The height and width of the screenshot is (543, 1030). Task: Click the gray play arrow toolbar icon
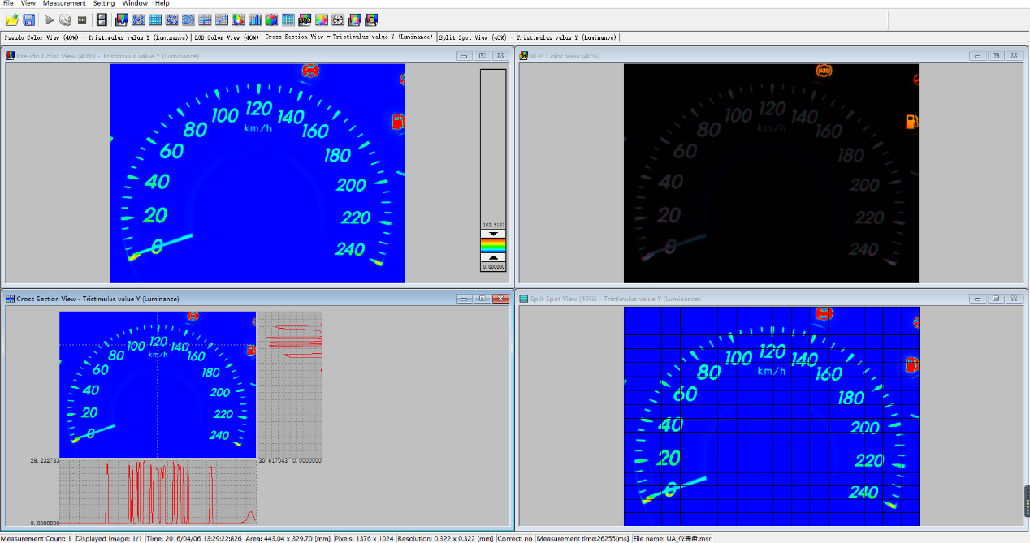pos(49,19)
